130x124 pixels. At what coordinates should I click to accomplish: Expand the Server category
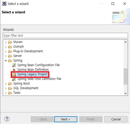(6, 56)
